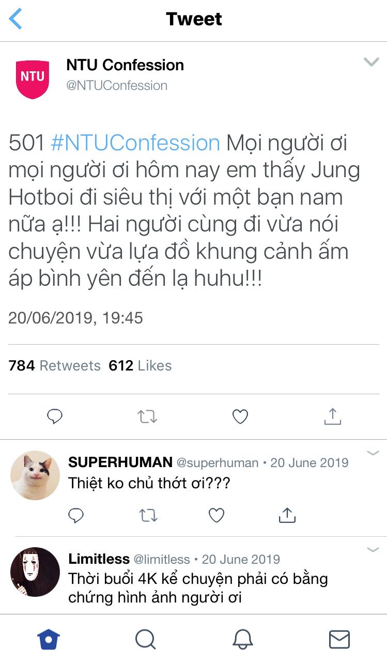387x664 pixels.
Task: Expand options chevron on Limitless's reply
Action: point(373,550)
